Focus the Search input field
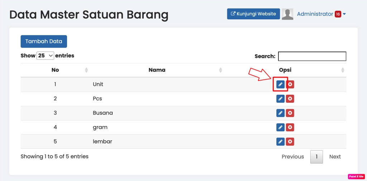367x181 pixels. [312, 56]
